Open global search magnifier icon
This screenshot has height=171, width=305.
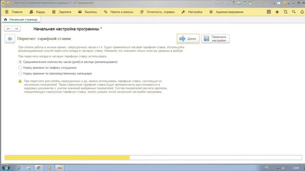[294, 12]
